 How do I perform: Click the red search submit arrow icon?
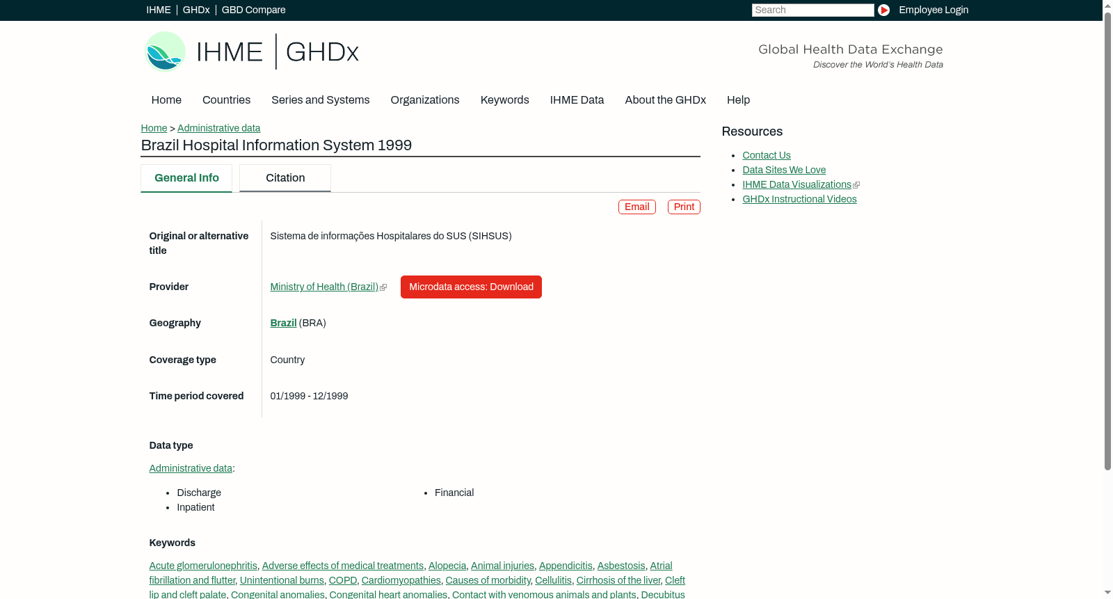point(883,10)
